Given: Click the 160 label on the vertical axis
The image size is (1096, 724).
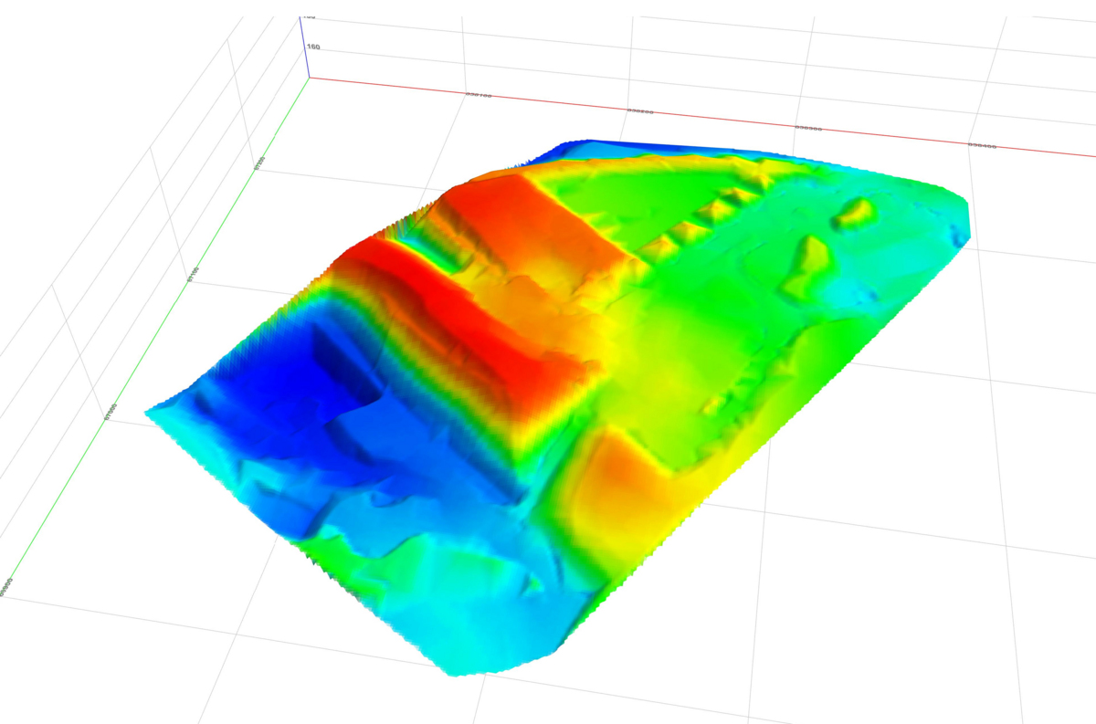Looking at the screenshot, I should pos(313,47).
